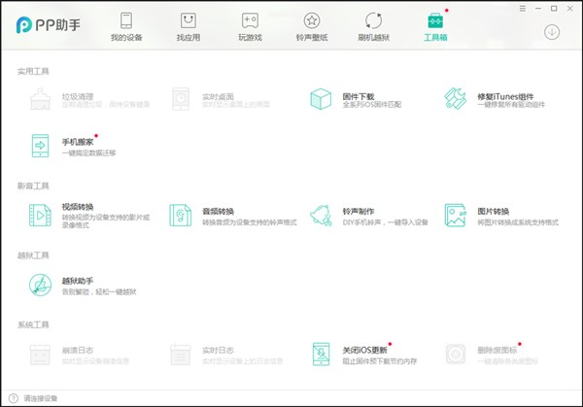
Task: Launch the 越狱助手 jailbreak helper icon
Action: point(42,286)
